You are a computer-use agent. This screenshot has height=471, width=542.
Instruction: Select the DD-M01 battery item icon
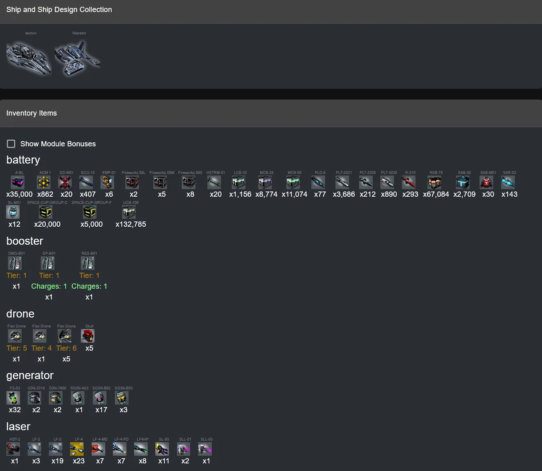point(65,182)
